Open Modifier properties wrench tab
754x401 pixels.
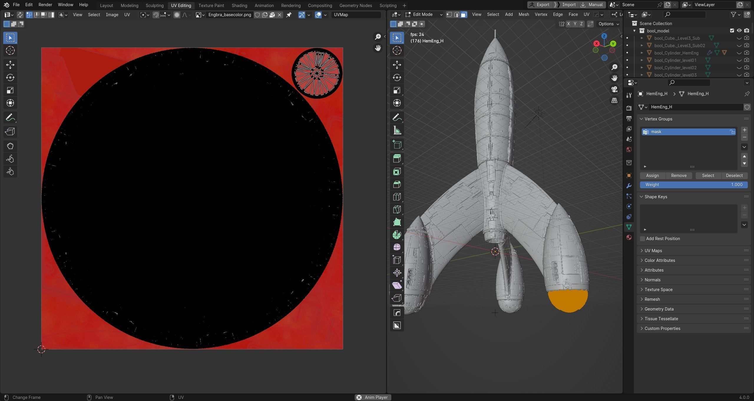point(629,186)
